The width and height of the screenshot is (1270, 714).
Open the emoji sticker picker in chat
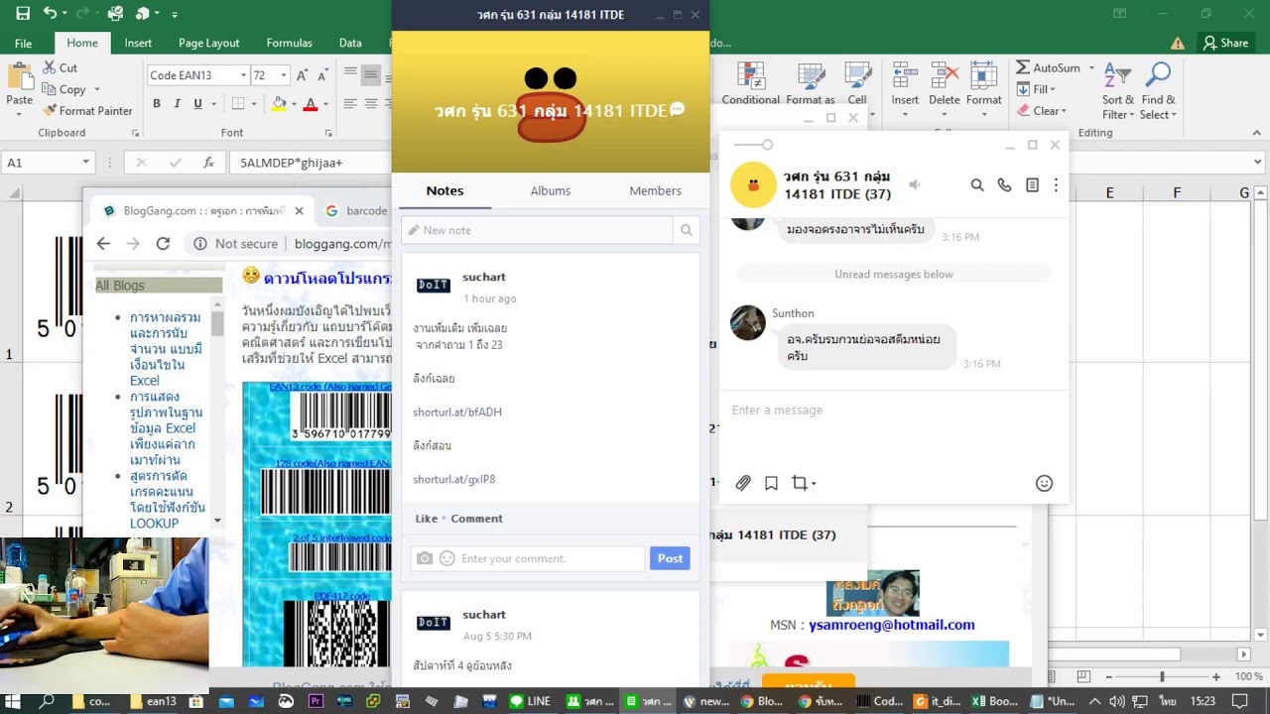[x=1044, y=483]
